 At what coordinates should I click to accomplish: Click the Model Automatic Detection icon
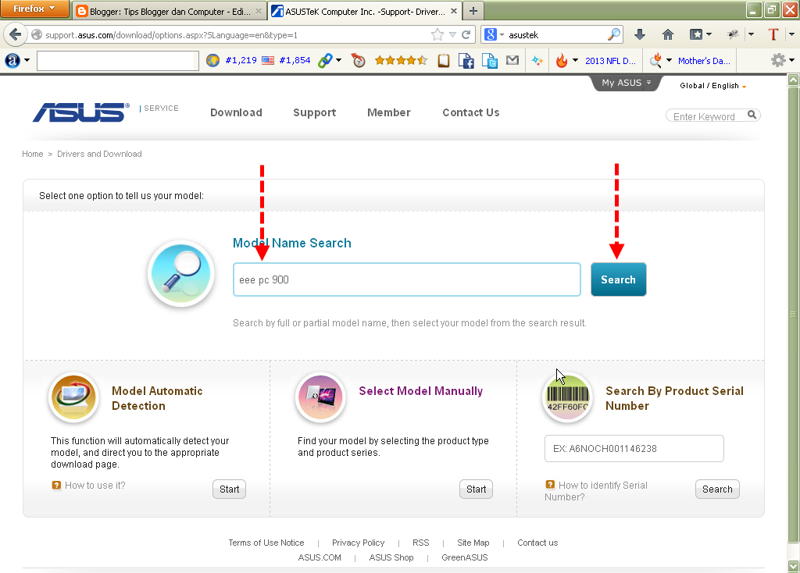(x=73, y=398)
